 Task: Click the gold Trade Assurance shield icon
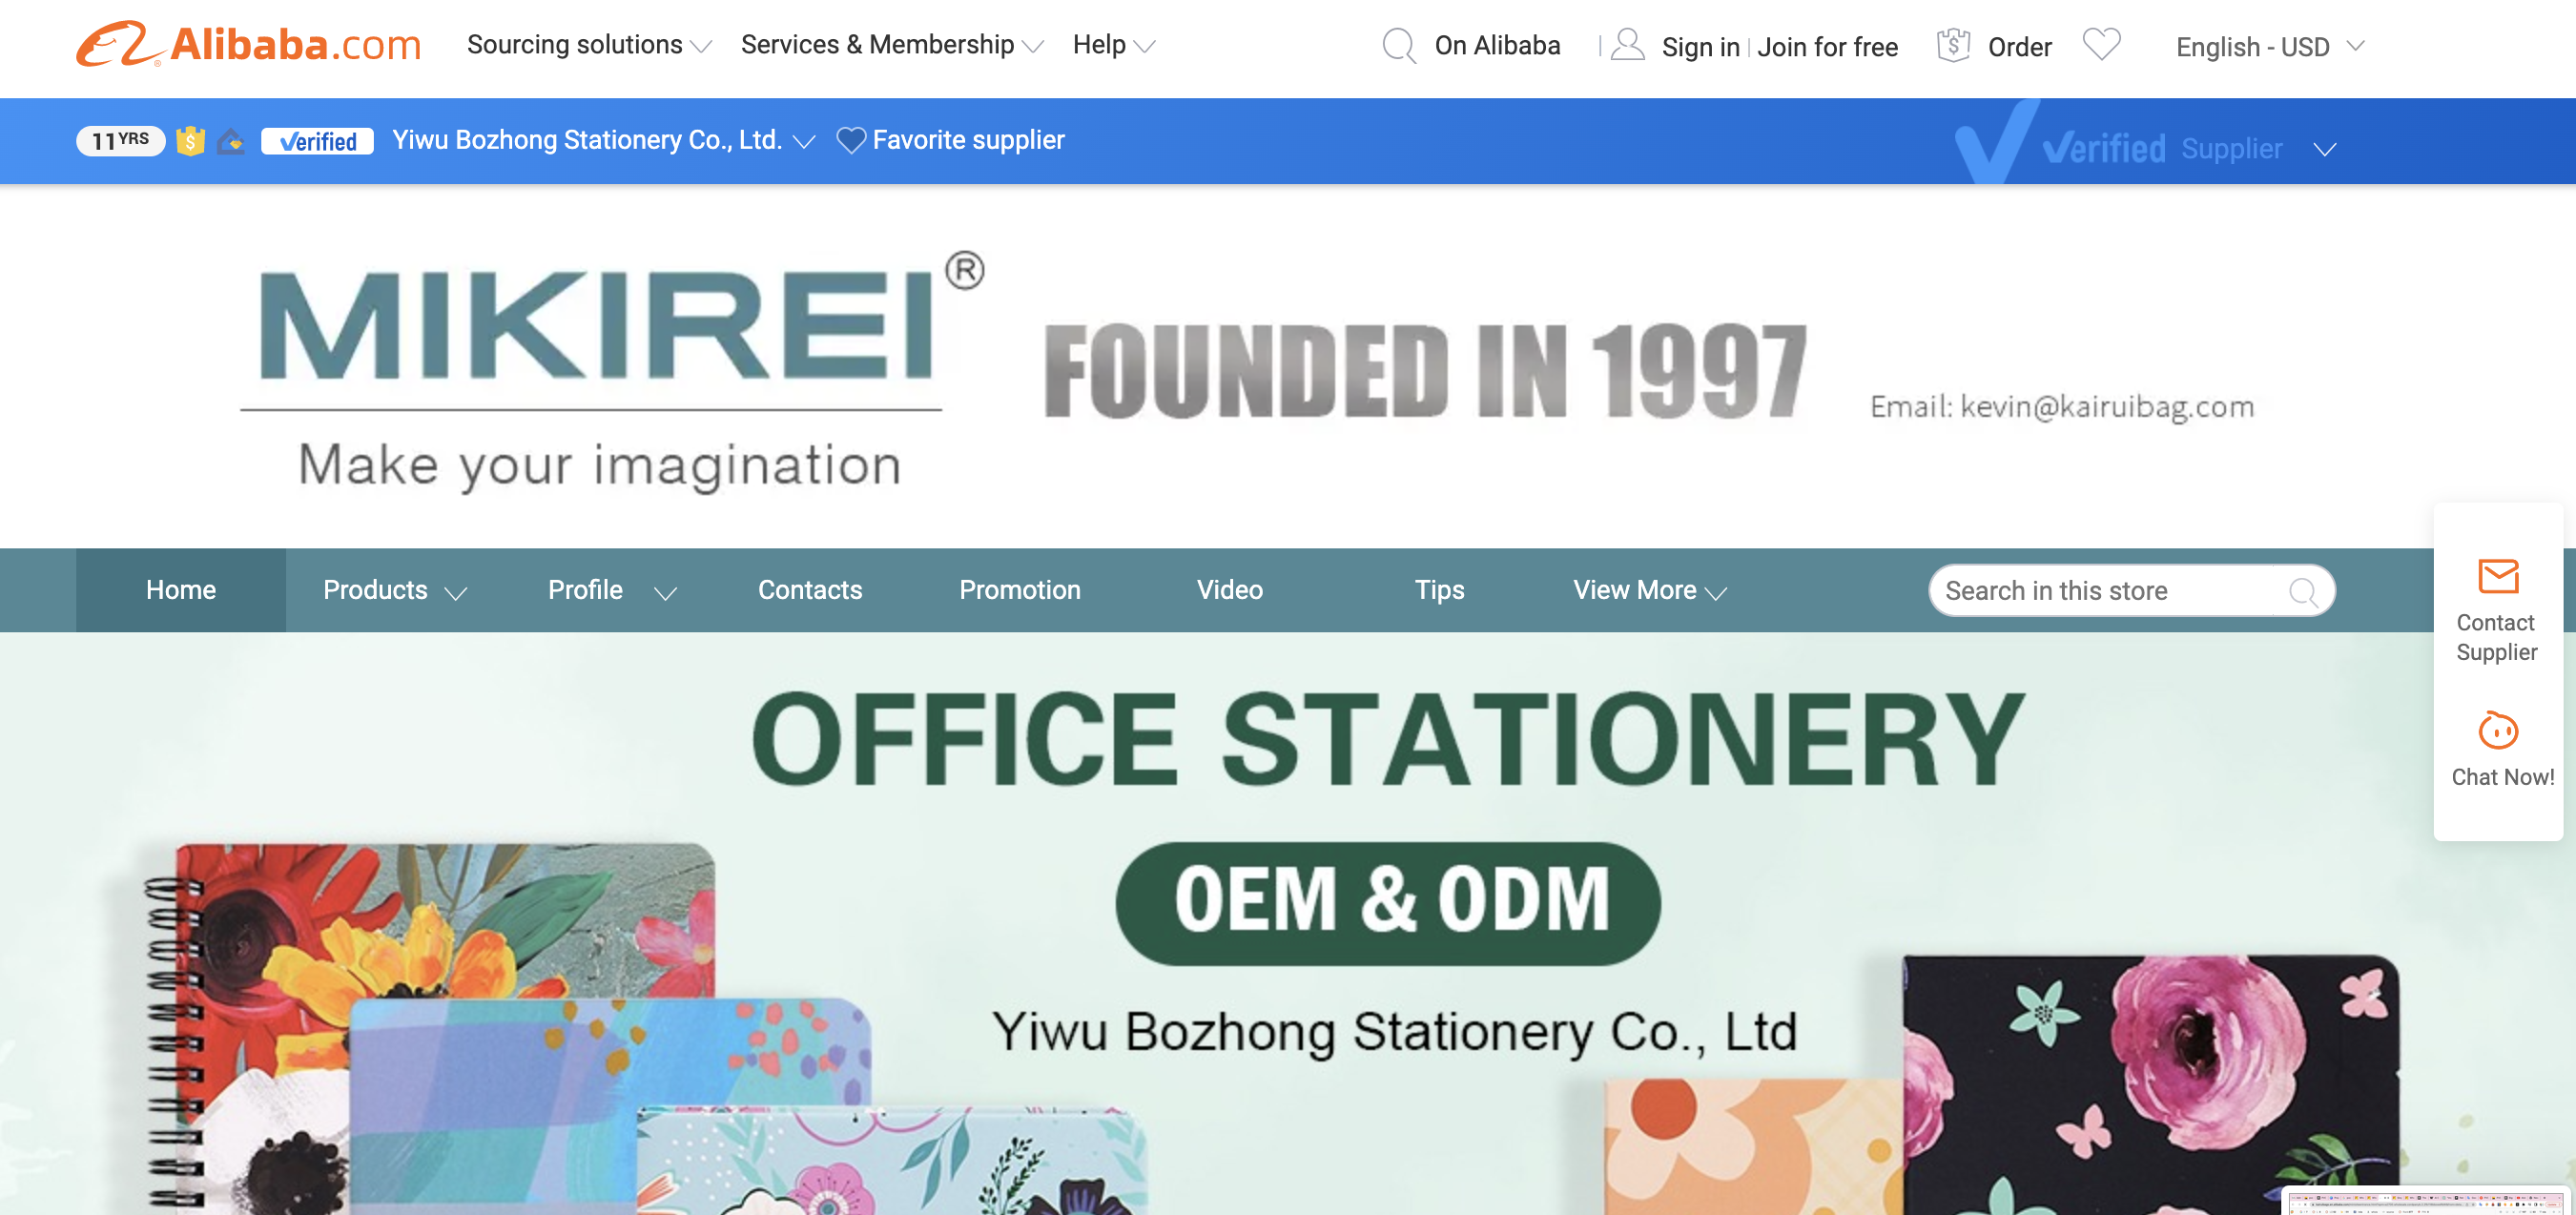[x=191, y=141]
